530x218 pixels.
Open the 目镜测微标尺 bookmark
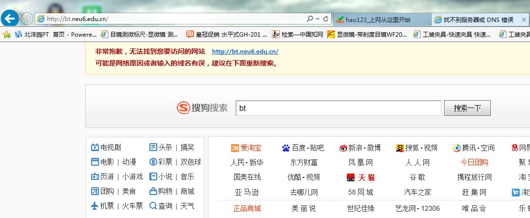click(x=140, y=34)
